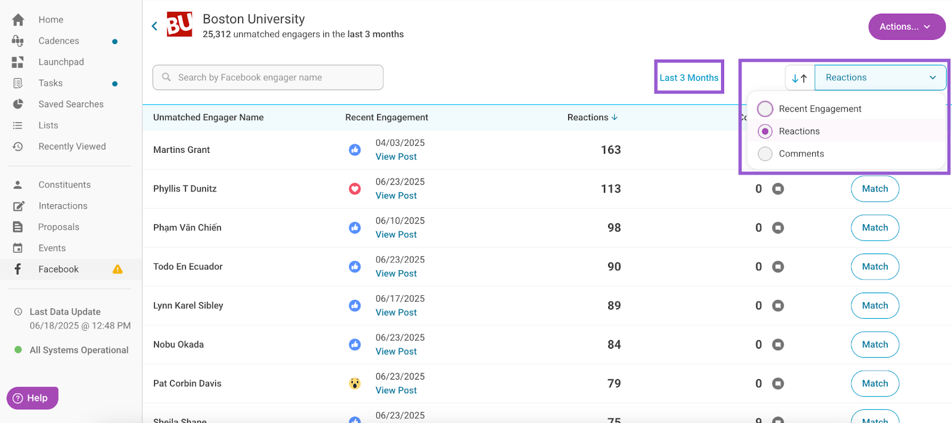952x423 pixels.
Task: Go back using the left chevron
Action: pyautogui.click(x=155, y=26)
